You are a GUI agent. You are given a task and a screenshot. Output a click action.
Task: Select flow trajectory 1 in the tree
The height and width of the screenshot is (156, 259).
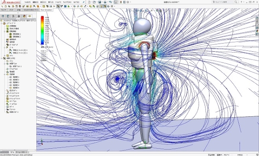(x=15, y=77)
